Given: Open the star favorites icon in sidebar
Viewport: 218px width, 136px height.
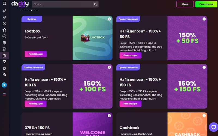Looking at the screenshot, I should tap(4, 30).
